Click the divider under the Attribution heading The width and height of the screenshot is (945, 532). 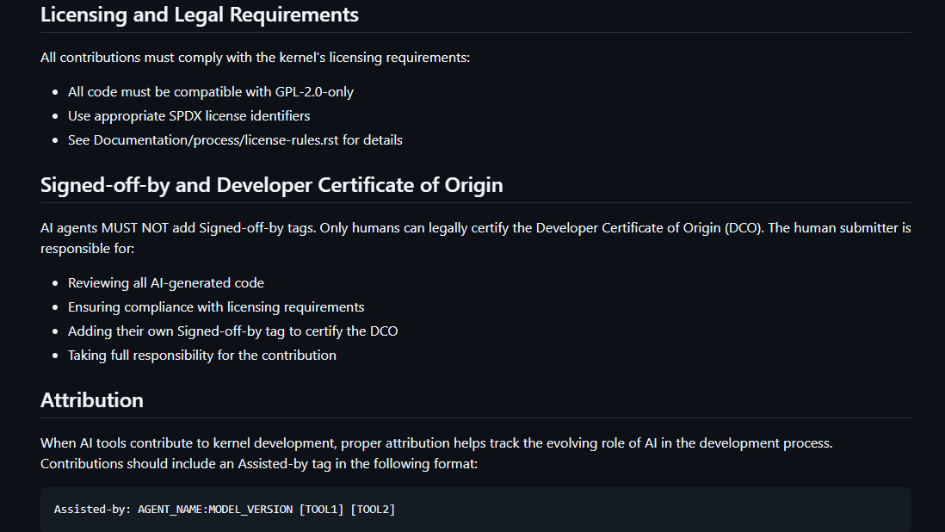click(476, 418)
